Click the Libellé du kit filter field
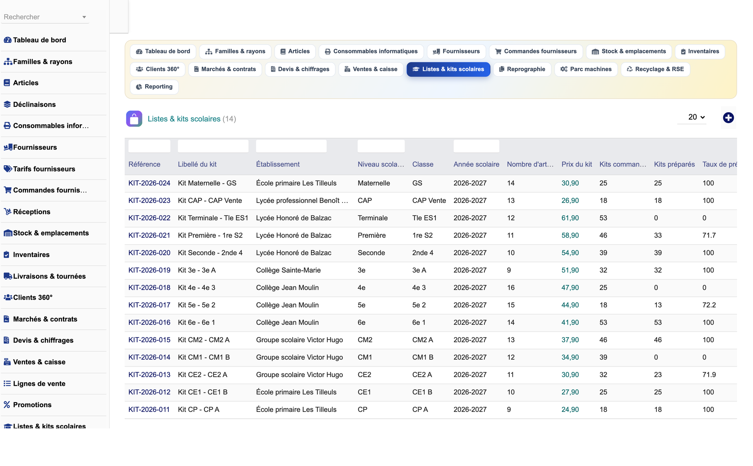Viewport: 753px width, 466px height. tap(213, 146)
